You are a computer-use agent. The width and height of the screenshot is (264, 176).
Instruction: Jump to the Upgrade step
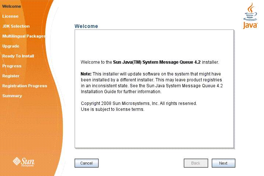11,46
